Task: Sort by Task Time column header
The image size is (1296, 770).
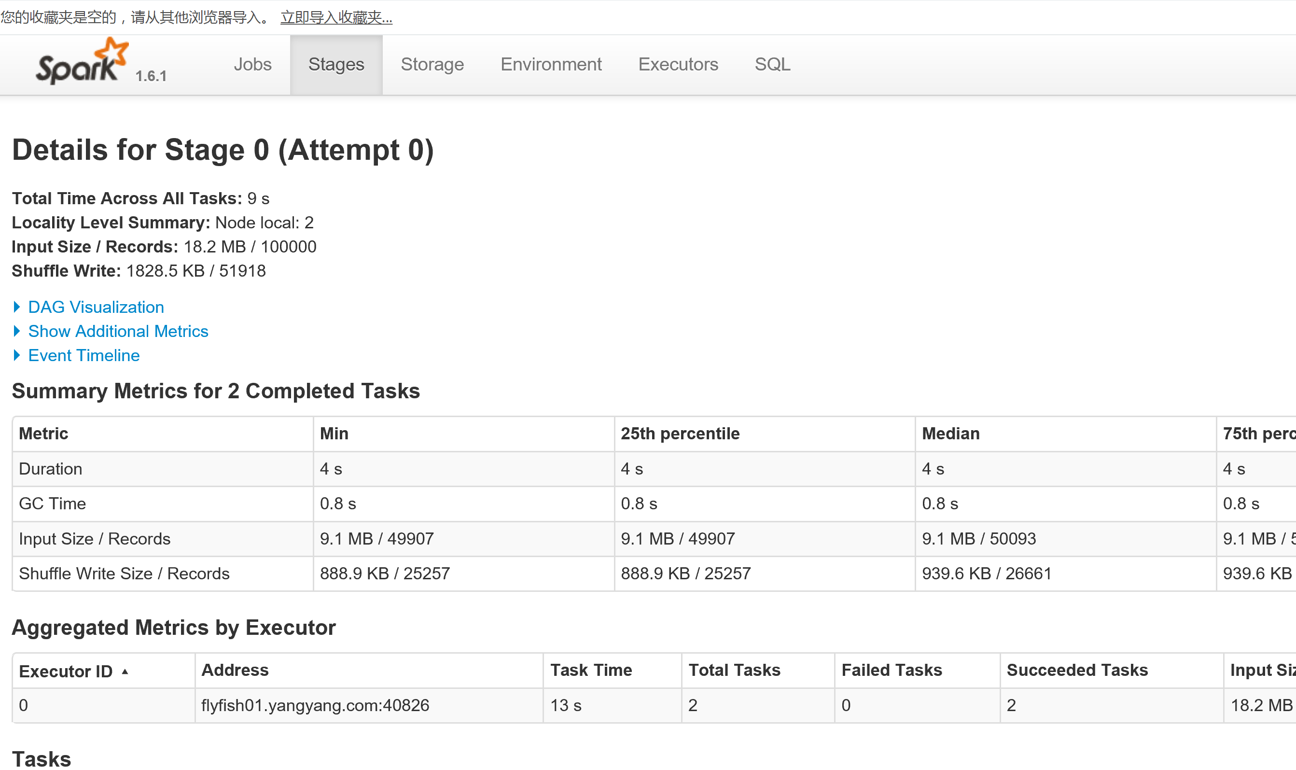Action: pos(591,671)
